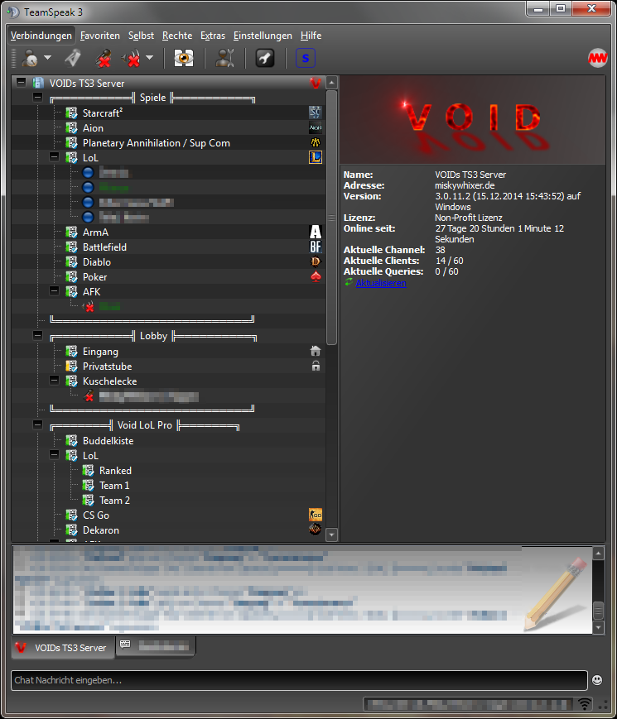This screenshot has height=719, width=617.
Task: Switch to the blurred private chat tab
Action: [x=155, y=646]
